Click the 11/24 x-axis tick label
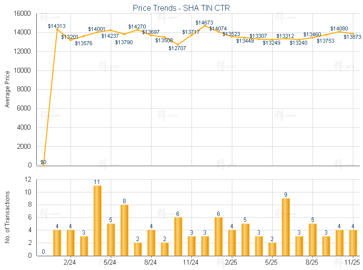Viewport: 363px width, 270px height. tap(191, 263)
